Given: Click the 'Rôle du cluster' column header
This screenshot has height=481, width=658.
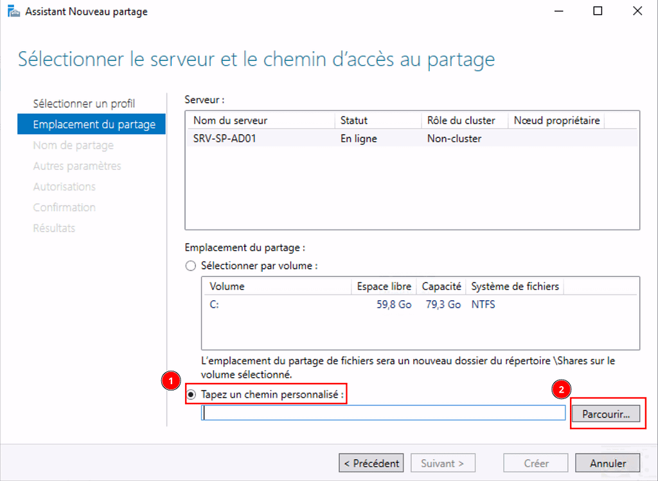Looking at the screenshot, I should (x=461, y=121).
